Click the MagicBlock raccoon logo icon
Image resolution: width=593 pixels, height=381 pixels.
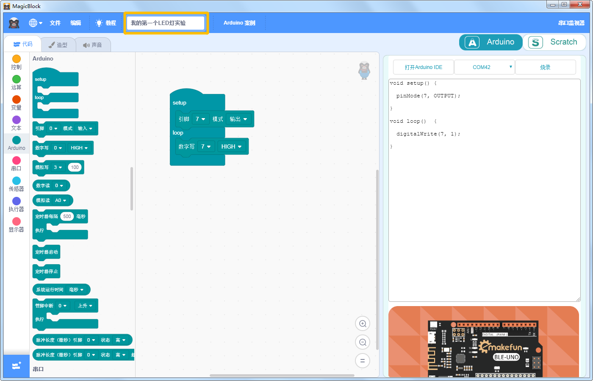click(x=14, y=23)
